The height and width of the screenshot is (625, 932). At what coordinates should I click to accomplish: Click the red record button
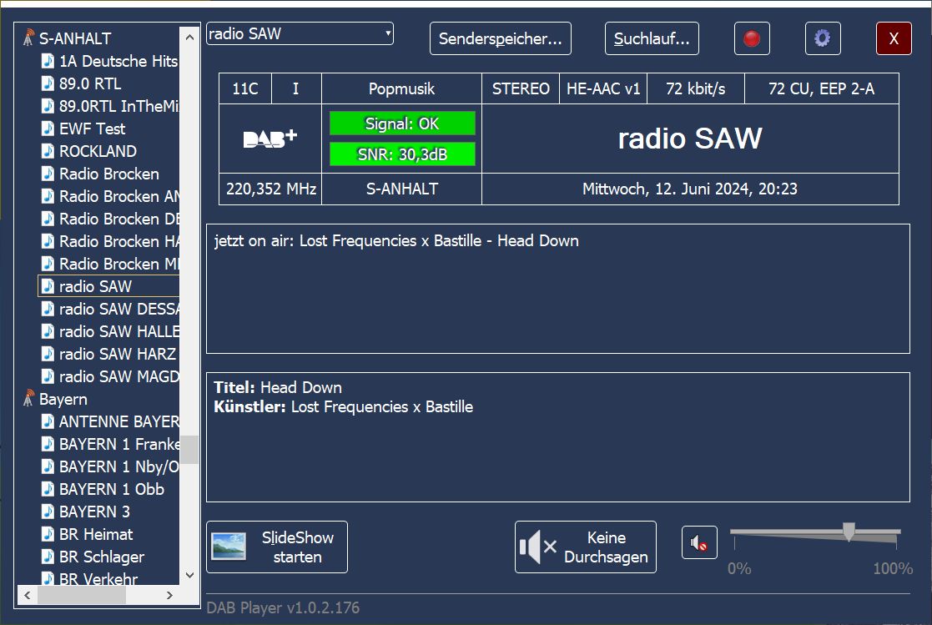[752, 38]
